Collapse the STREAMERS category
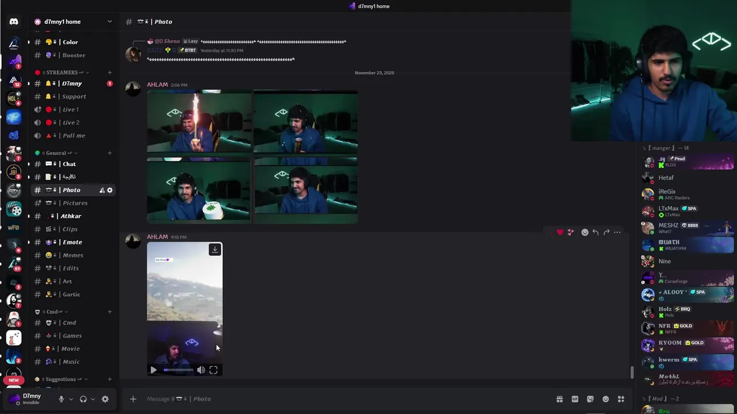 point(62,72)
